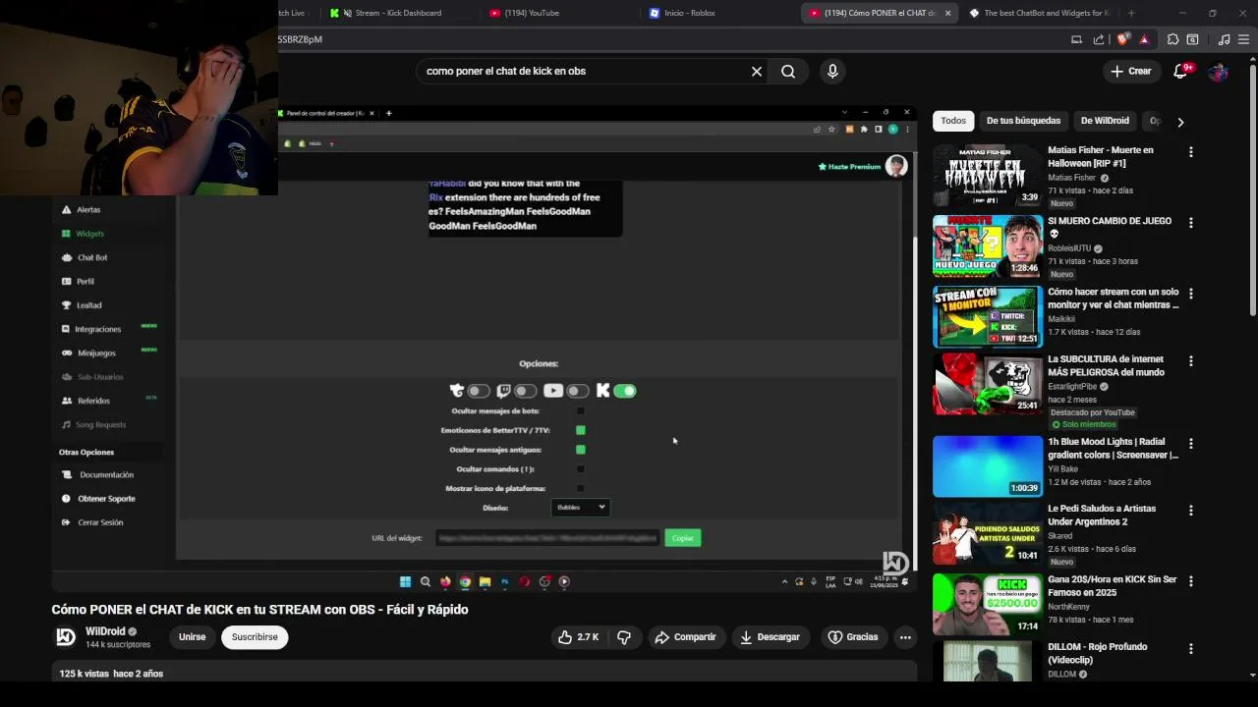Click the EstarlightPibe channel name
1258x707 pixels.
[1073, 387]
